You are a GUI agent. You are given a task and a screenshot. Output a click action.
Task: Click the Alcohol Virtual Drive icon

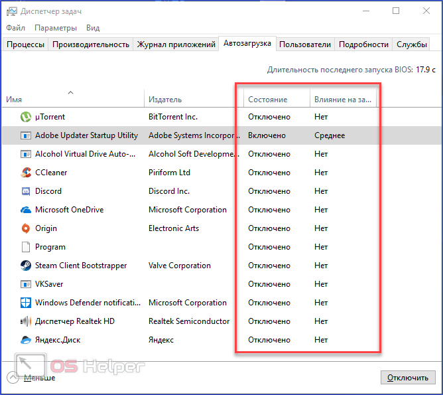(x=26, y=154)
